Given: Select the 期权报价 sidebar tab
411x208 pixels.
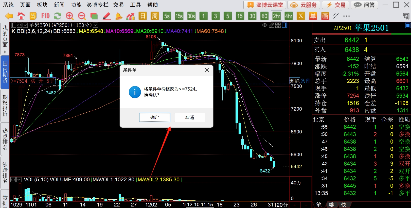Looking at the screenshot, I should point(5,106).
